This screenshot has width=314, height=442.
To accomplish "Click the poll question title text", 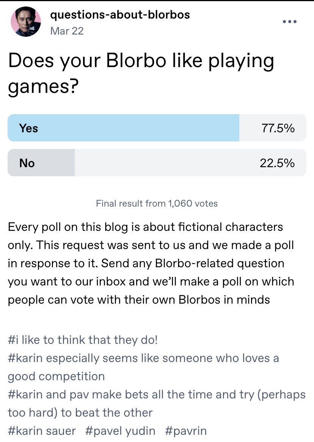I will (x=141, y=73).
